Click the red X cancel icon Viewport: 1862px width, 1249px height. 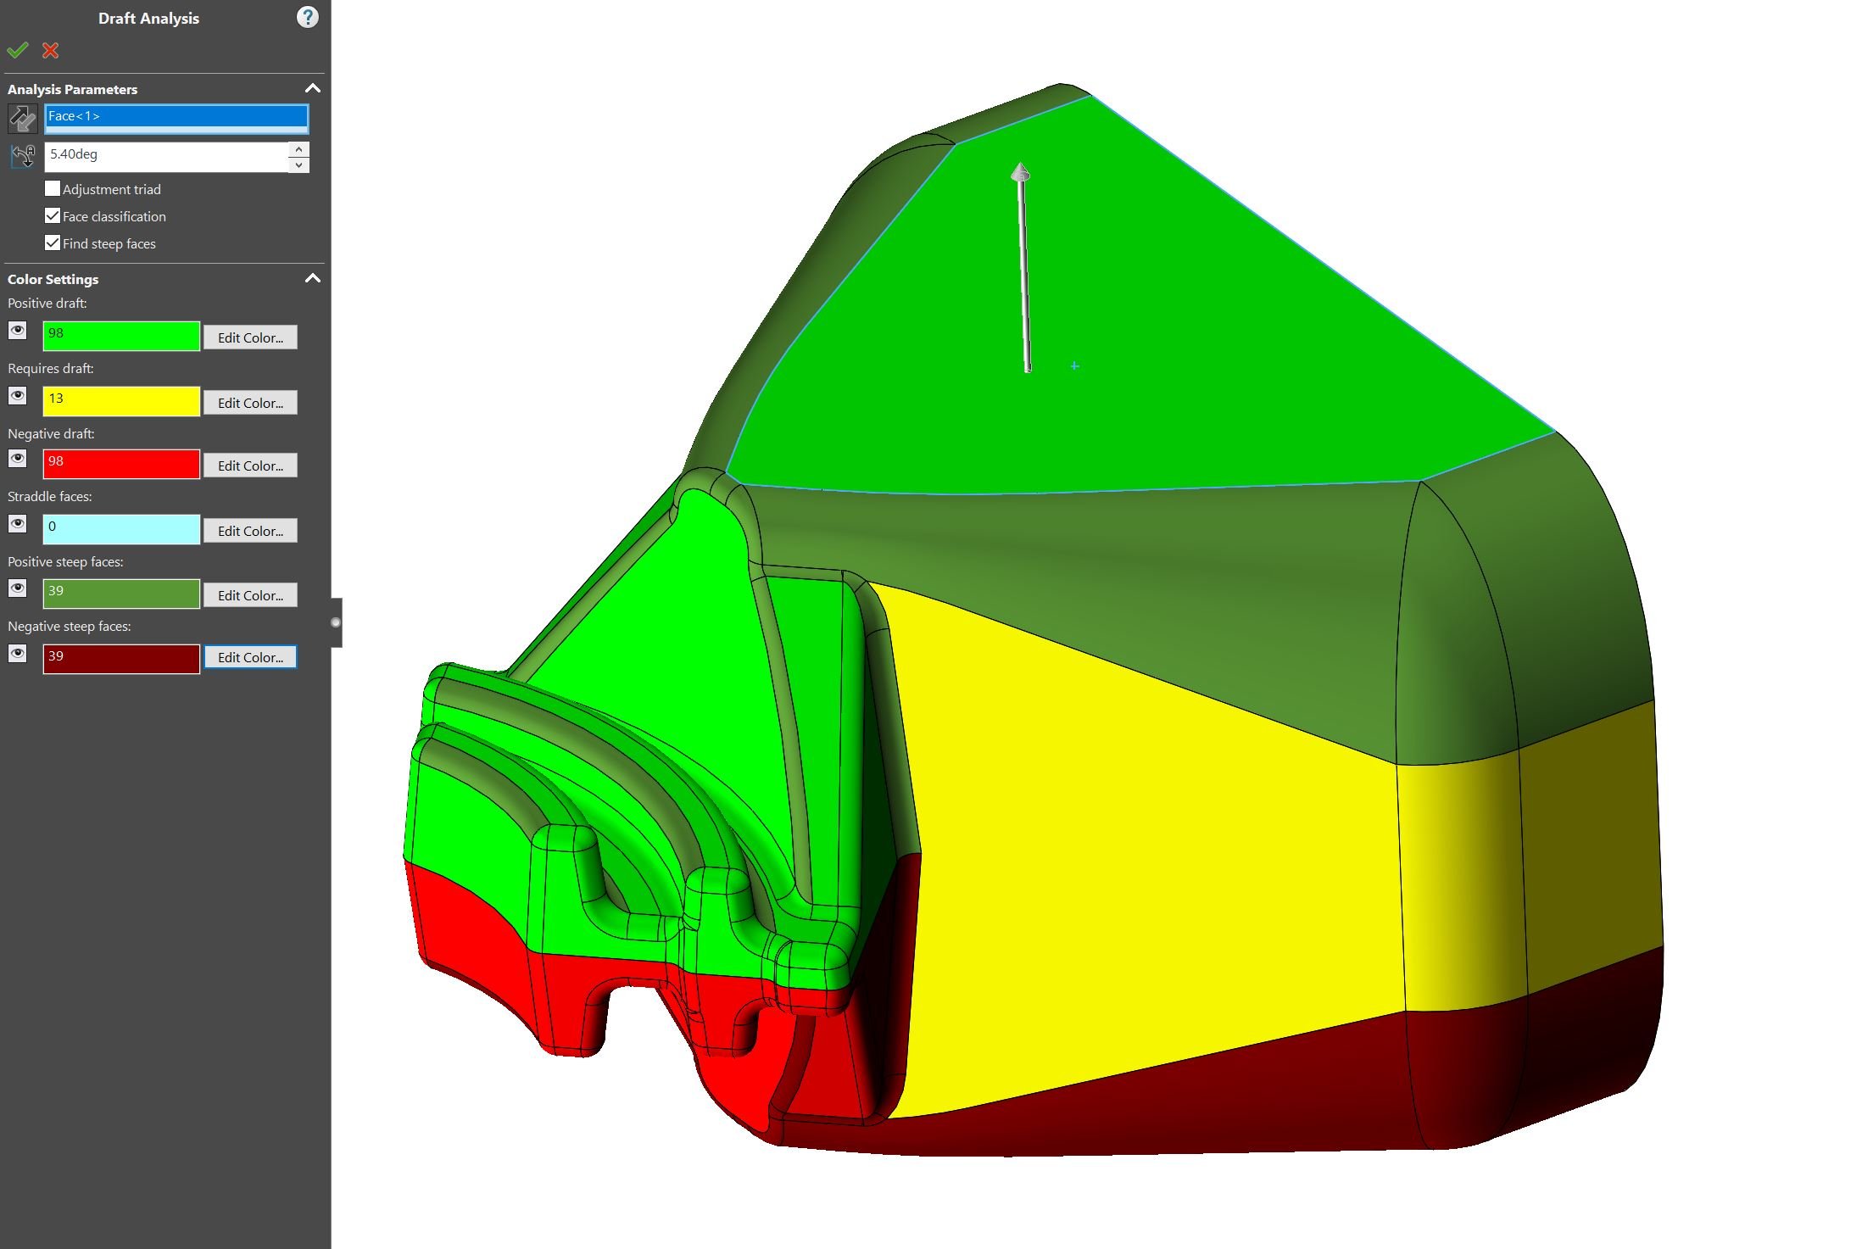point(51,51)
